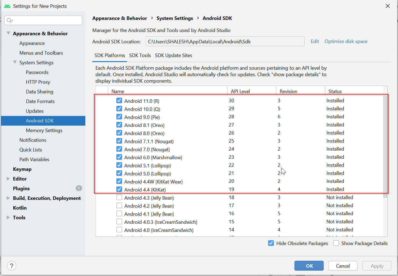Click the Apply button
Screen dimensions: 398x276
(376, 266)
